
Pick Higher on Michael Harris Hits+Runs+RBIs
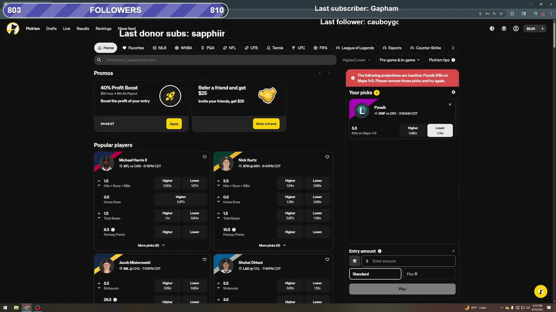(x=168, y=183)
